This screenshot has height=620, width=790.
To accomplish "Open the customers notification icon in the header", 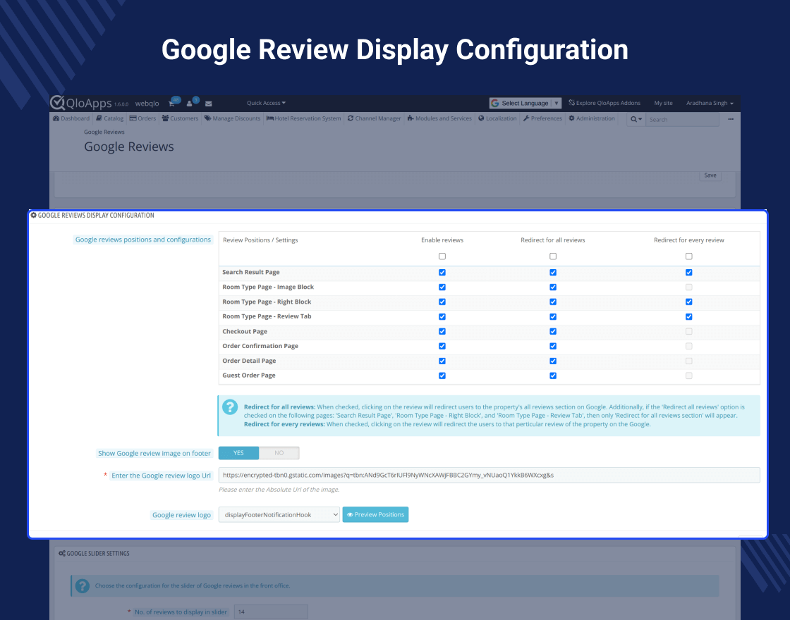I will (x=190, y=103).
